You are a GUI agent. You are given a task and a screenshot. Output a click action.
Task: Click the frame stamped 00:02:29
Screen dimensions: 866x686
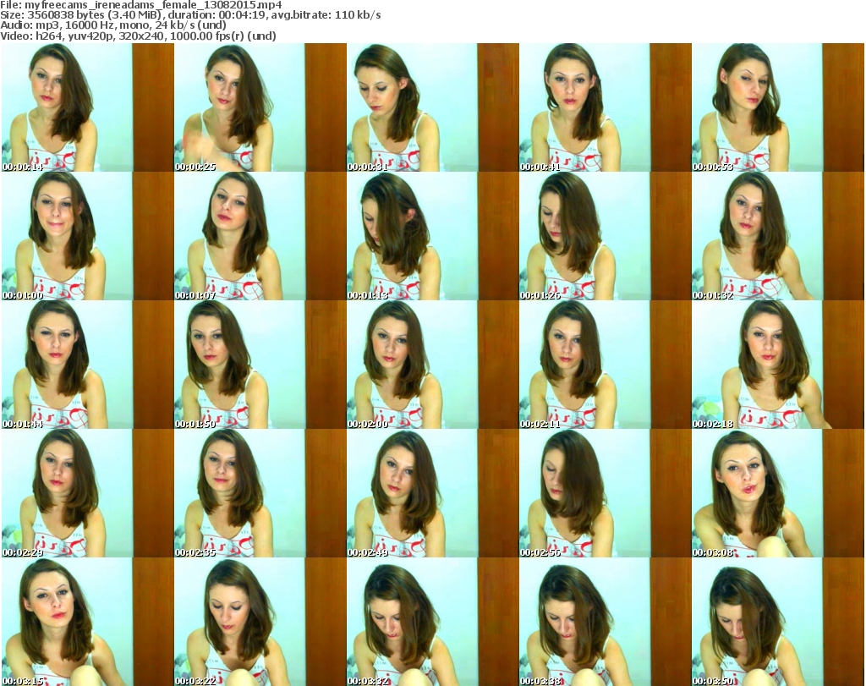87,493
